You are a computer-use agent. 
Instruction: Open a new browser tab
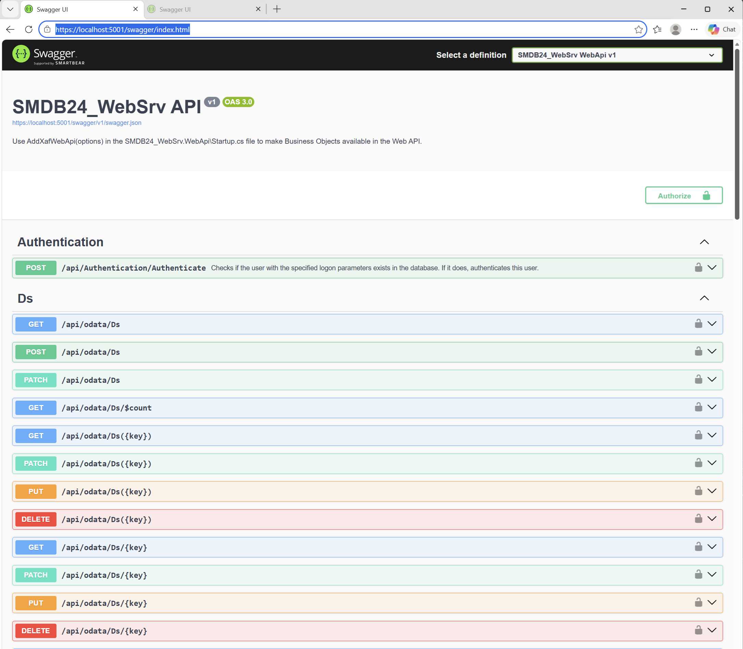[277, 9]
